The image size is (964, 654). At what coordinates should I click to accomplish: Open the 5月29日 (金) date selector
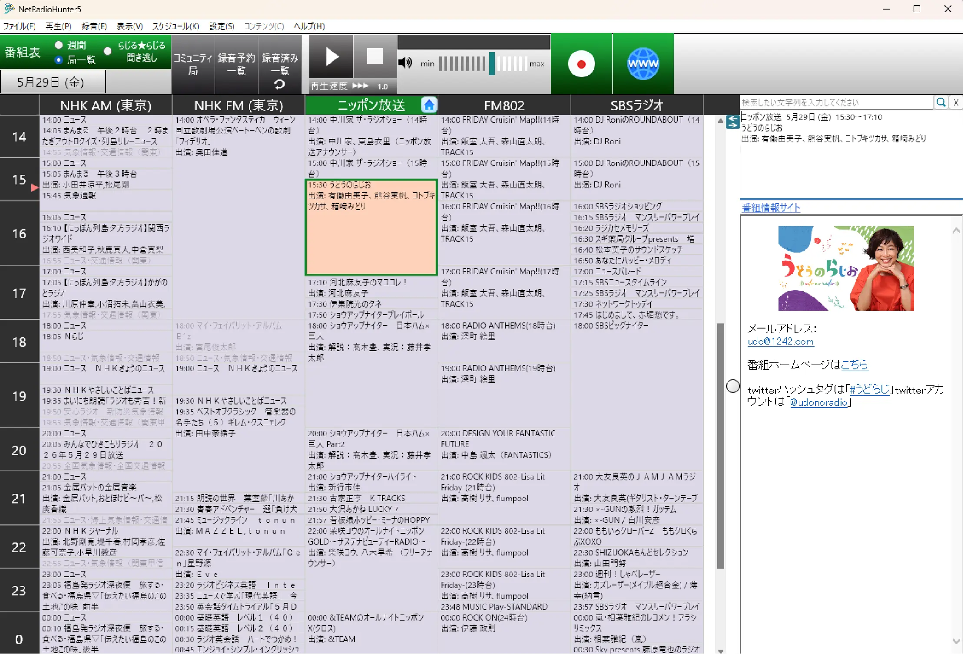[x=53, y=82]
